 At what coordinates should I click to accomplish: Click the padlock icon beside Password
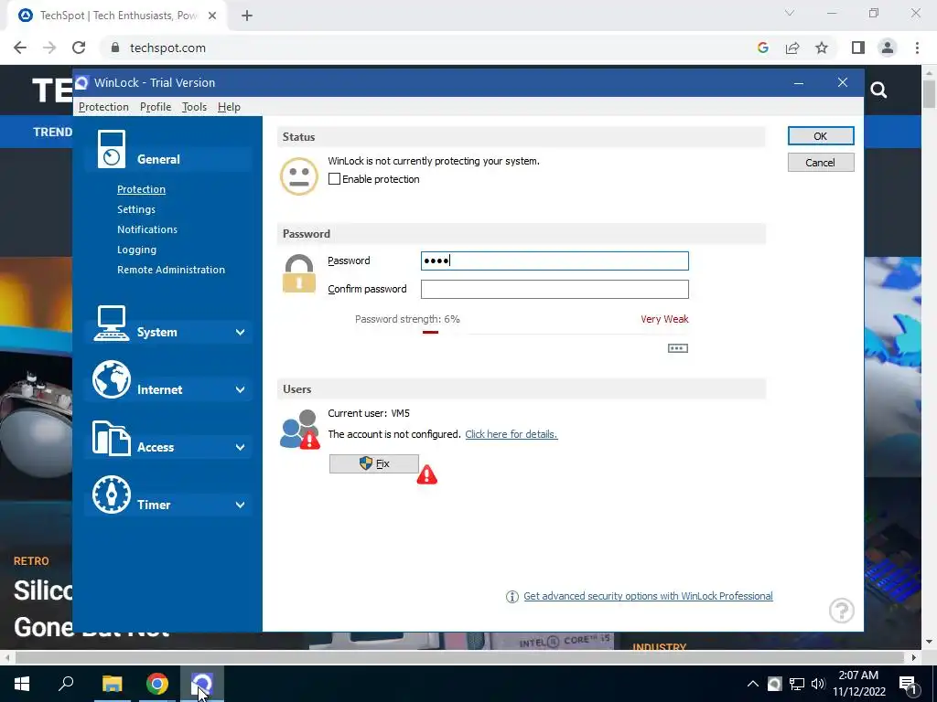tap(299, 274)
